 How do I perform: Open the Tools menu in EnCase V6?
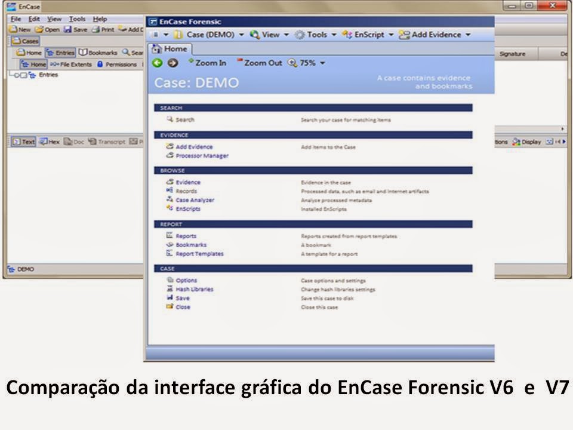click(x=77, y=19)
